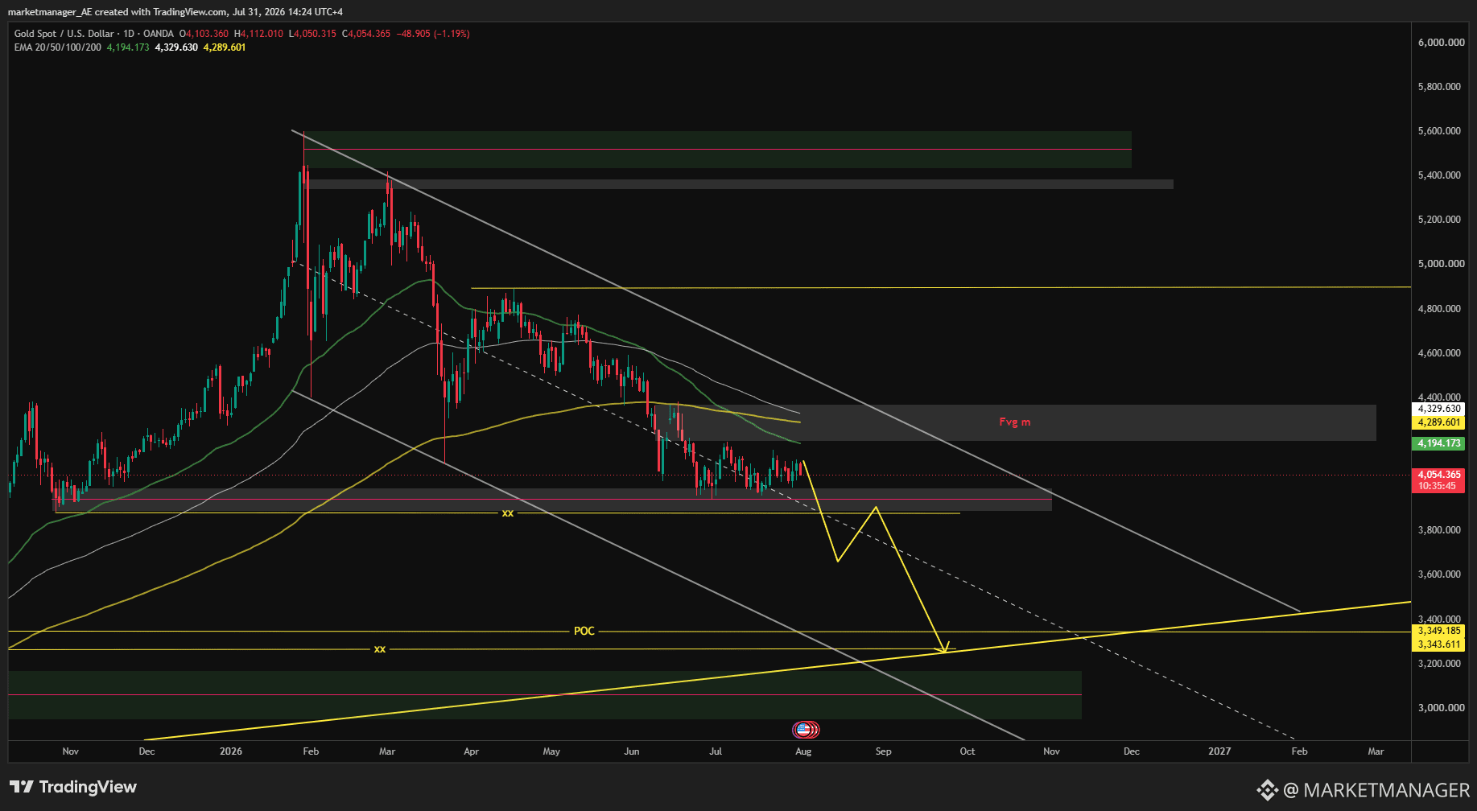Viewport: 1477px width, 811px height.
Task: Click the 4,600.000 price axis label
Action: tap(1441, 353)
